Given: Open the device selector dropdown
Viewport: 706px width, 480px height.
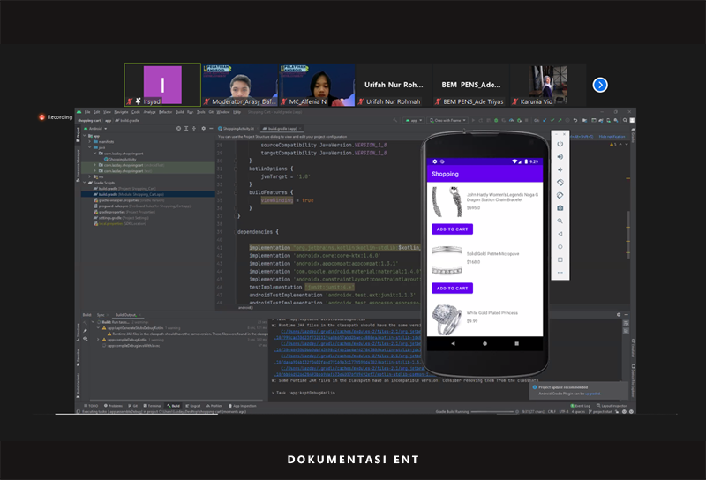Looking at the screenshot, I should coord(447,120).
